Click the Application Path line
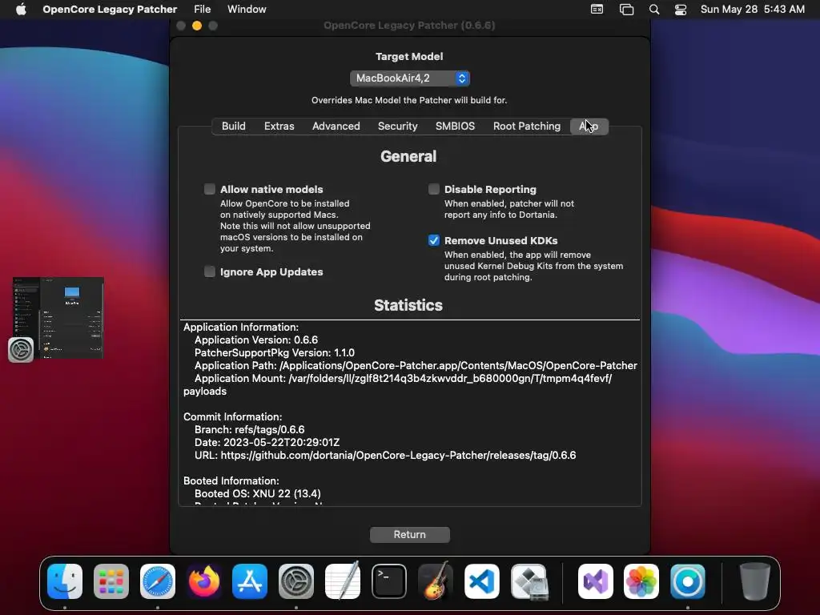The image size is (820, 615). point(416,365)
